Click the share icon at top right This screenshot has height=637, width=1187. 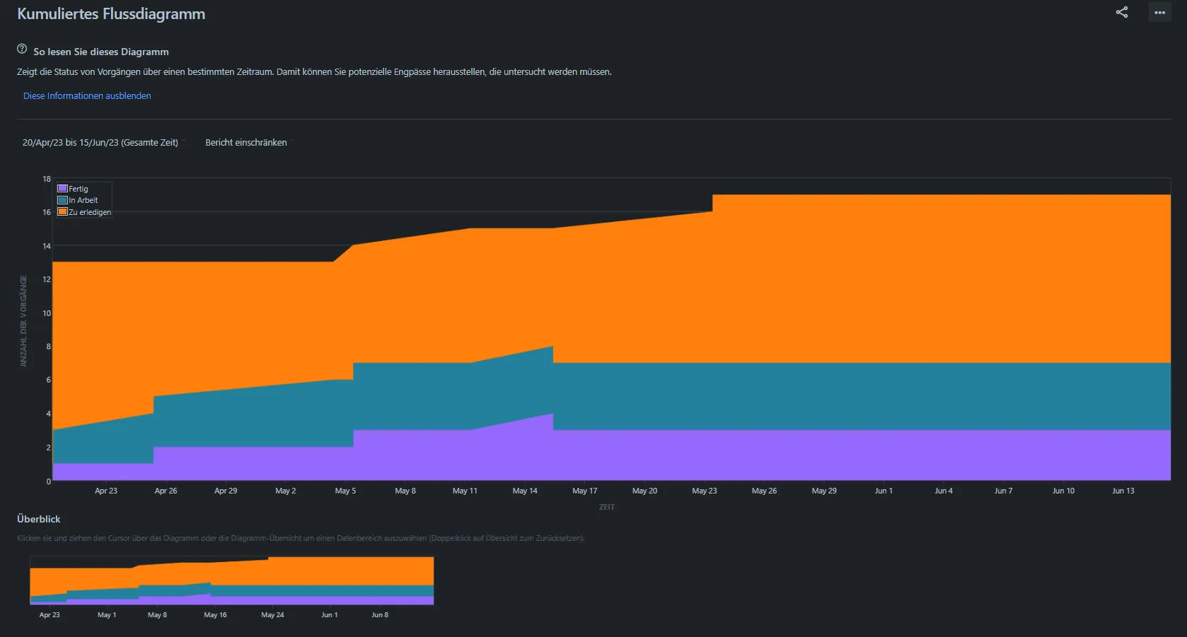[1122, 12]
